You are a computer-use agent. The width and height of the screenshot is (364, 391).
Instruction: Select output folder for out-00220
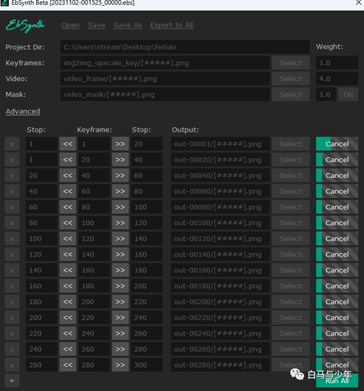click(291, 317)
